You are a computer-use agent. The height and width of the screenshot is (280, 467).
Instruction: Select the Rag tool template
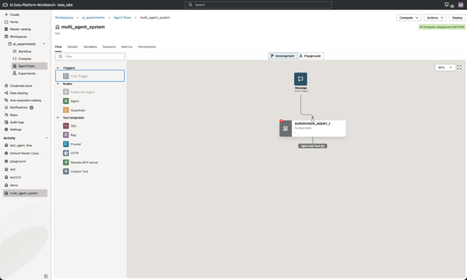click(70, 135)
